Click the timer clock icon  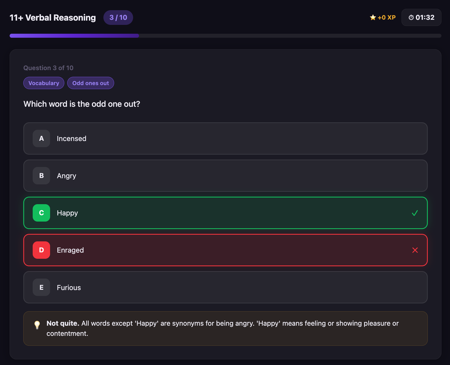pos(411,18)
